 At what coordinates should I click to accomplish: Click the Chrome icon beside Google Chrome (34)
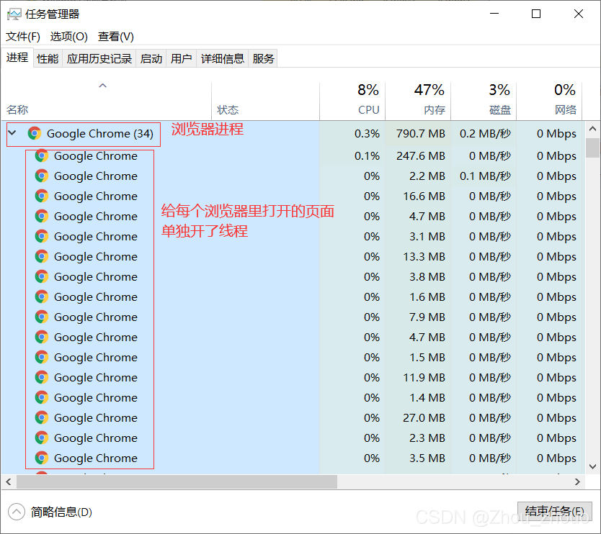(x=35, y=134)
